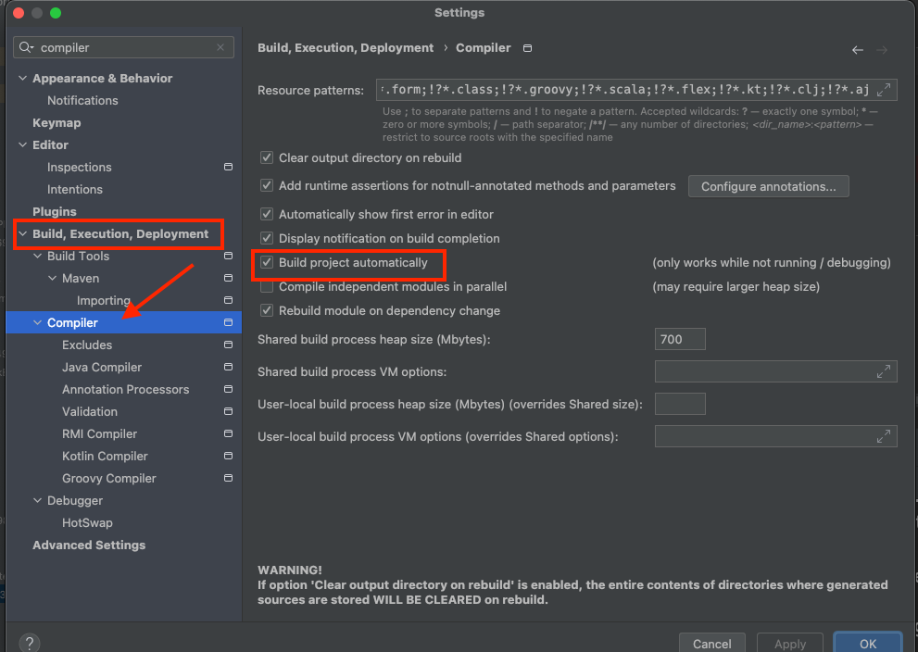Collapse the Maven tree node
The height and width of the screenshot is (652, 918).
tap(53, 279)
